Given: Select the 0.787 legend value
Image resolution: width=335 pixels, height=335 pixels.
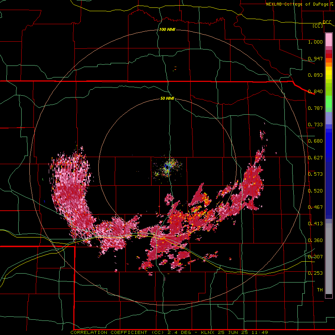Looking at the screenshot, I should click(315, 108).
